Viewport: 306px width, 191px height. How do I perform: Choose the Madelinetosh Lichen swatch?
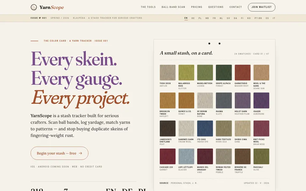pyautogui.click(x=205, y=73)
